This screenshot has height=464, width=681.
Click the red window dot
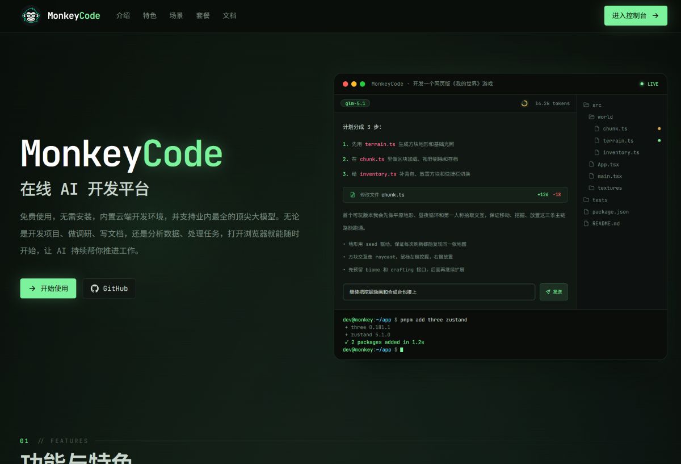tap(346, 84)
